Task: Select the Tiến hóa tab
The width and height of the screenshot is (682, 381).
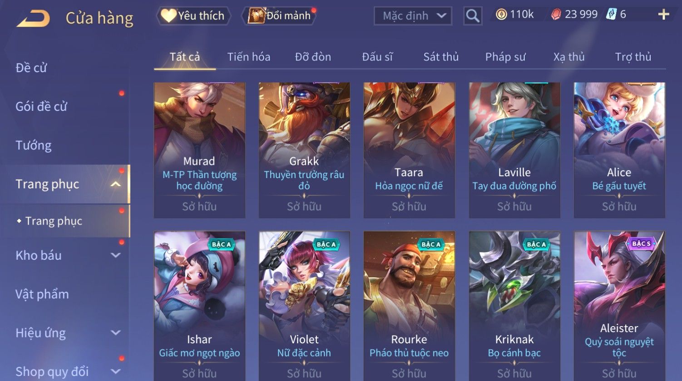Action: coord(249,57)
